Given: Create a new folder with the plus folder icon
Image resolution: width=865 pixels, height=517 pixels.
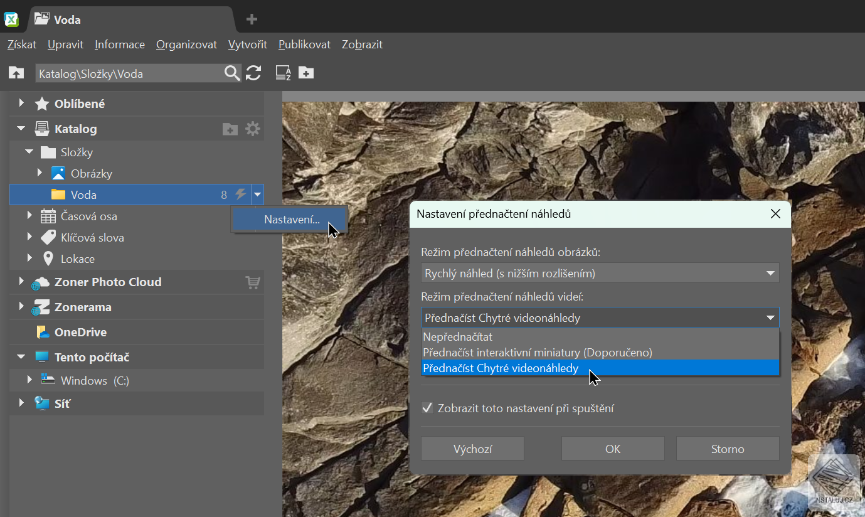Looking at the screenshot, I should [306, 73].
